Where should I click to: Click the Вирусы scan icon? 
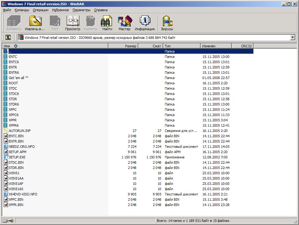coord(167,21)
